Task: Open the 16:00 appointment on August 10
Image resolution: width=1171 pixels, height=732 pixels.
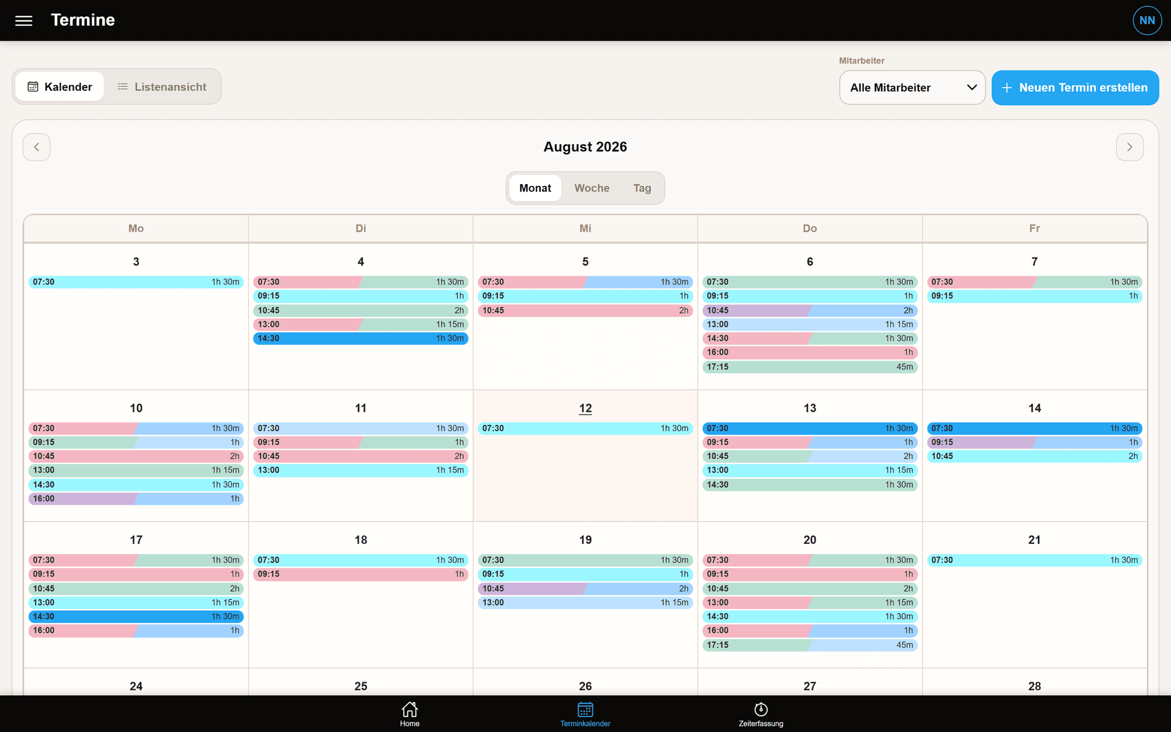Action: [136, 499]
